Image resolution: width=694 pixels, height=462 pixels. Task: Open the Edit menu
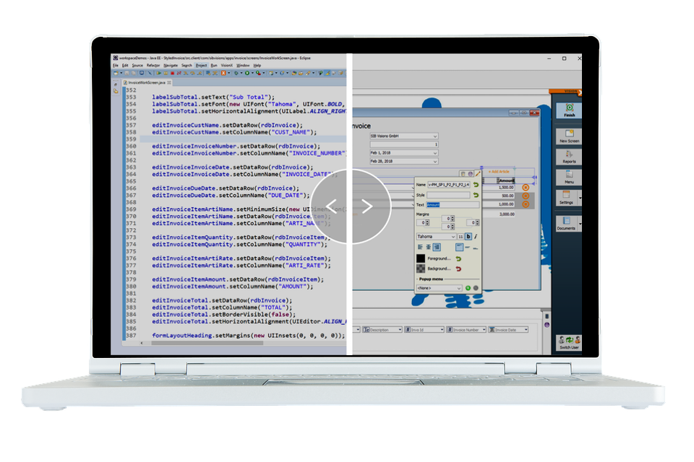125,66
